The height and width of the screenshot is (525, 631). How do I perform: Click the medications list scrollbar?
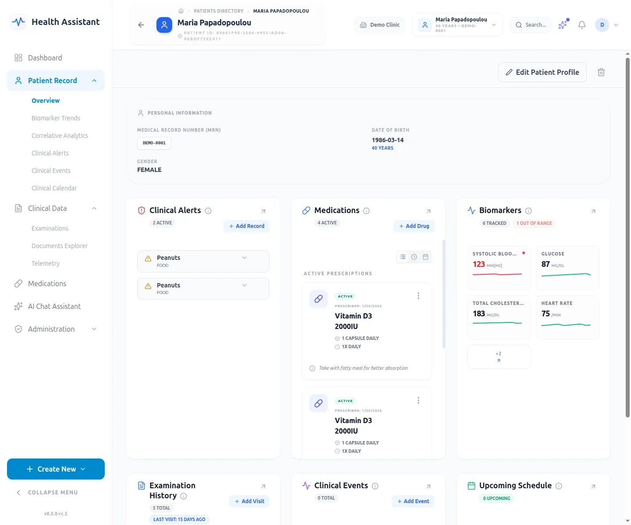(444, 294)
